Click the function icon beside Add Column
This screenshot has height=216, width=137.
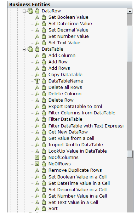click(x=37, y=56)
